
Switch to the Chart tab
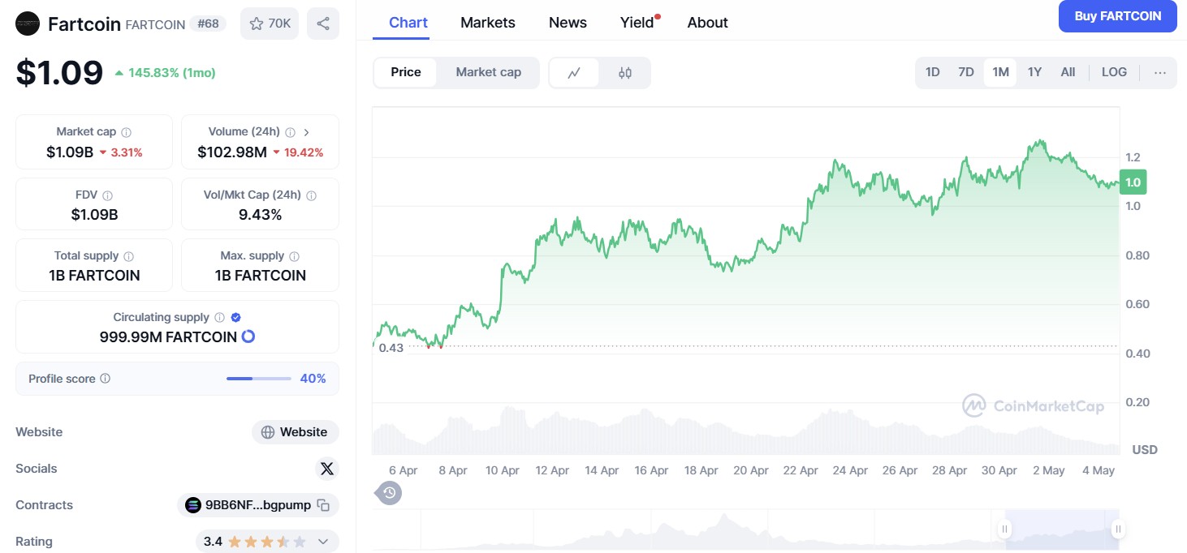[408, 23]
